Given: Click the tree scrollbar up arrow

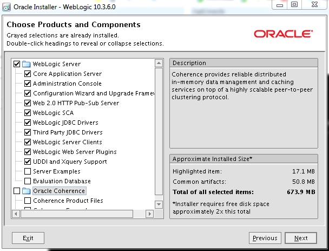Looking at the screenshot, I should [159, 63].
